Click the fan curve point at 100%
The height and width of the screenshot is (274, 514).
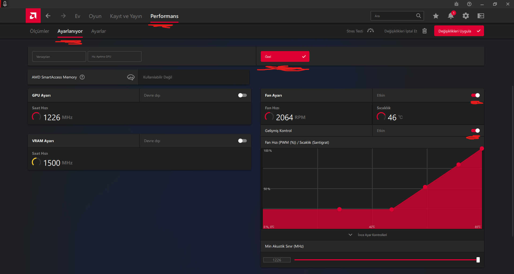click(x=482, y=149)
